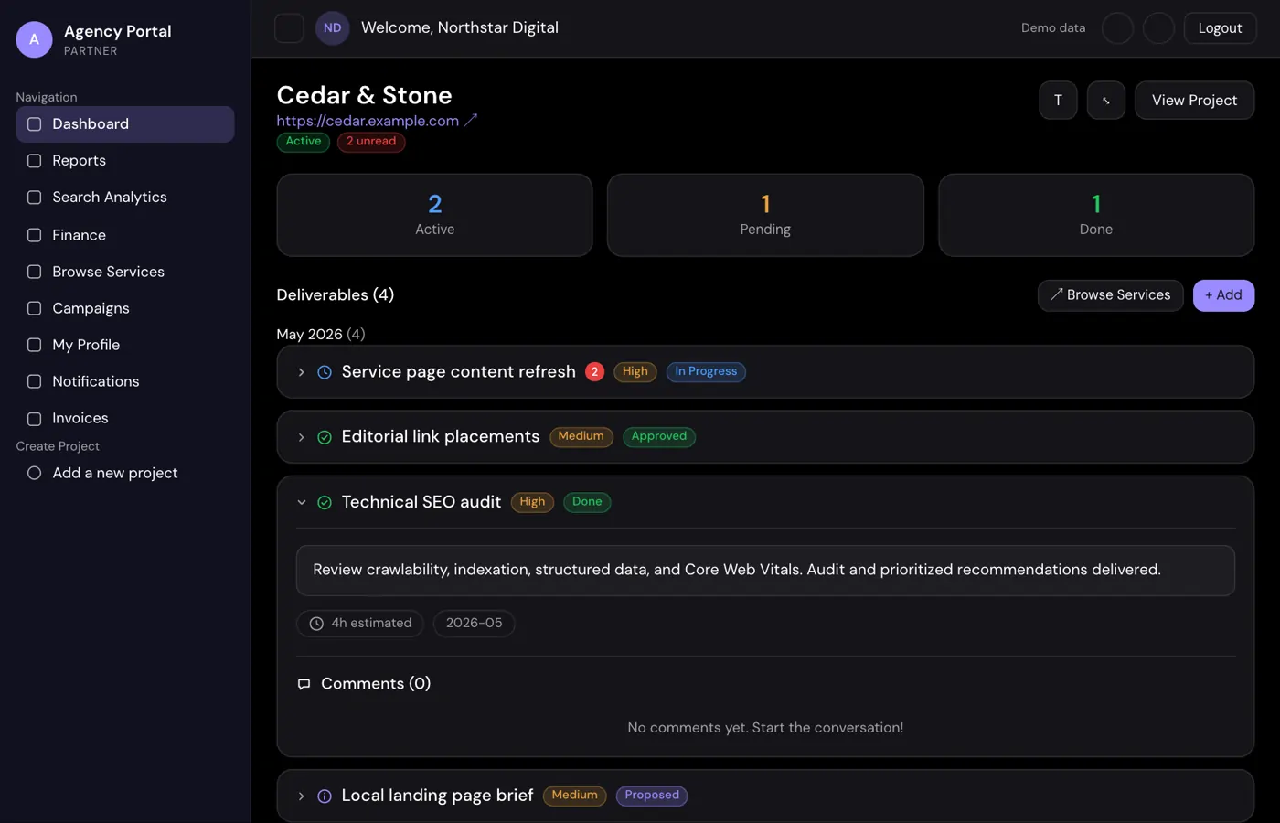
Task: Click the High badge on Service page content refresh
Action: point(635,372)
